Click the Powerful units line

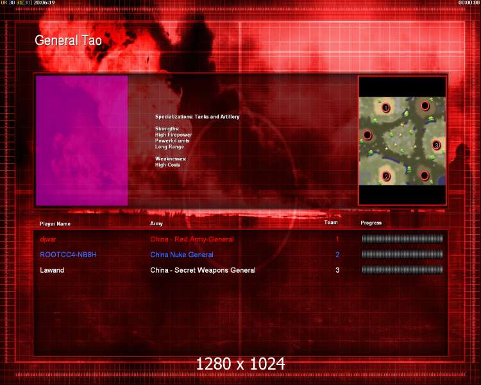(173, 141)
